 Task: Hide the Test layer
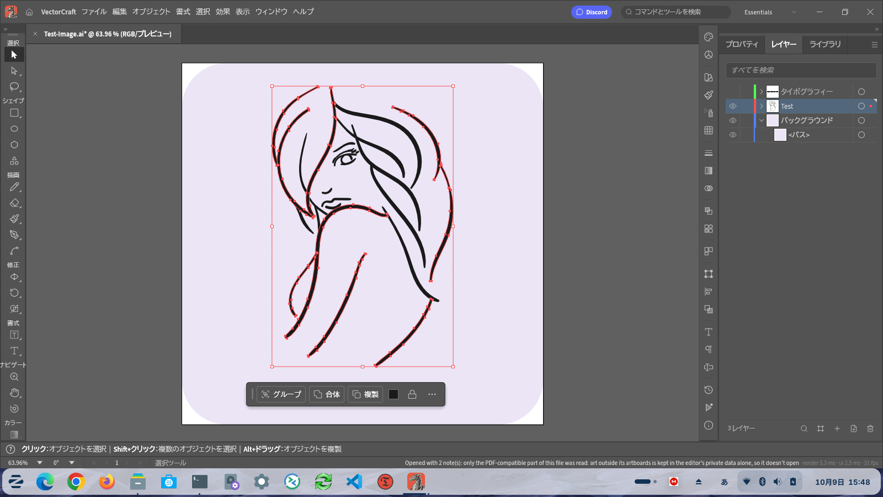coord(733,106)
